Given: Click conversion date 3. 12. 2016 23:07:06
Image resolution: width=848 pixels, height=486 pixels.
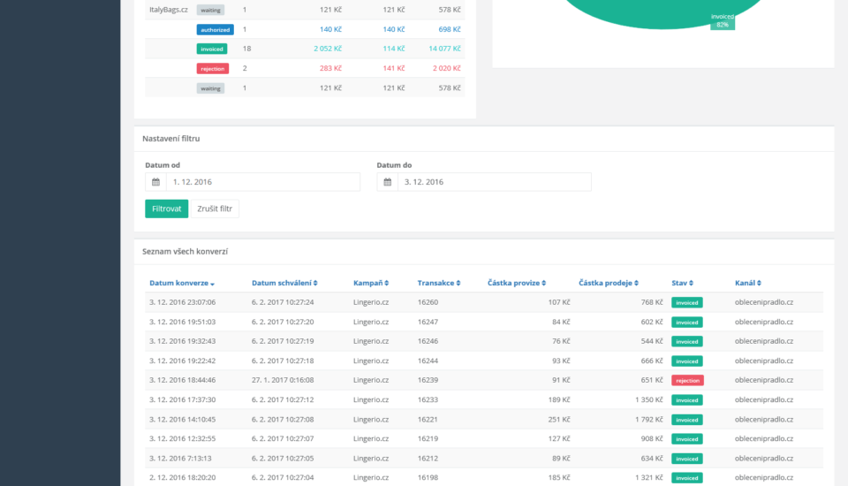Looking at the screenshot, I should (182, 302).
